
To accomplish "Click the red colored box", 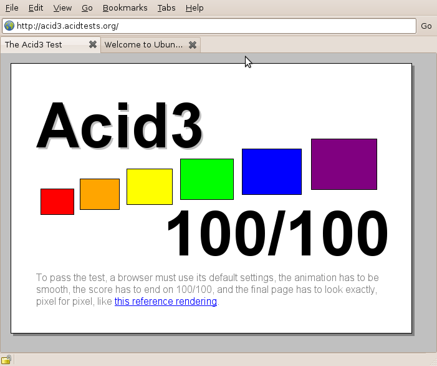I will [x=57, y=202].
